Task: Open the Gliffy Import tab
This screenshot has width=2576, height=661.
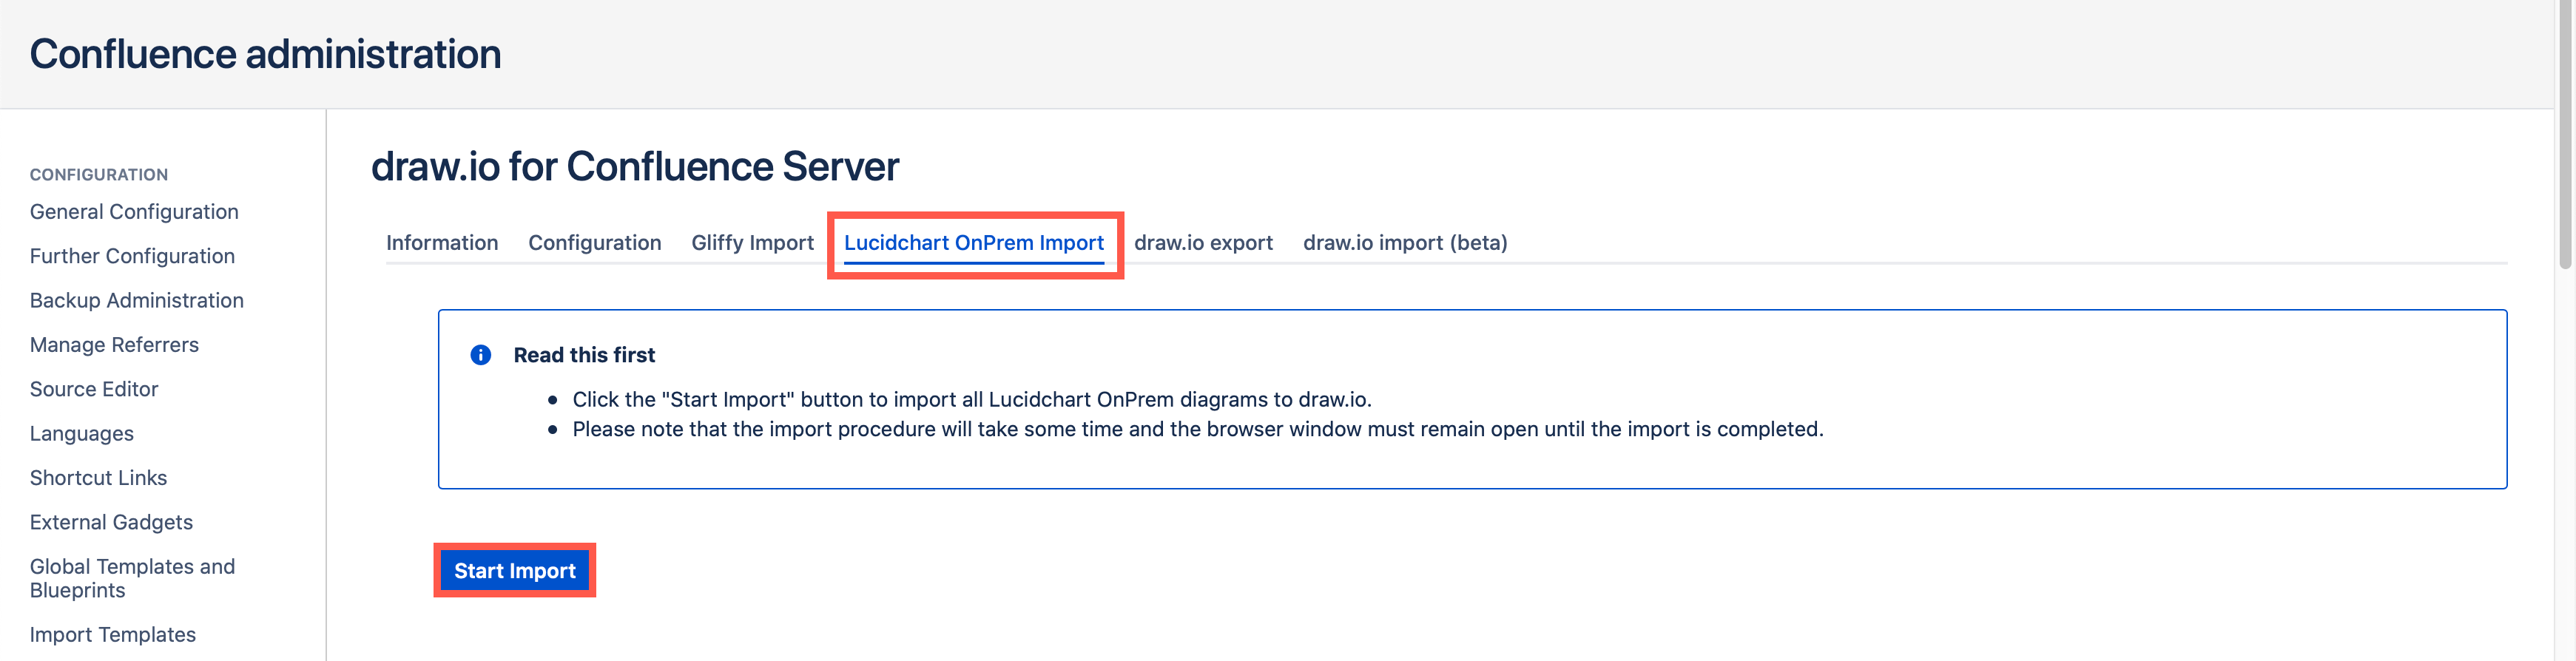Action: coord(752,242)
